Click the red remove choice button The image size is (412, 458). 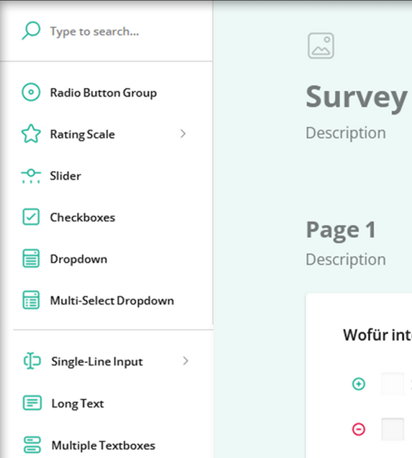pos(359,429)
